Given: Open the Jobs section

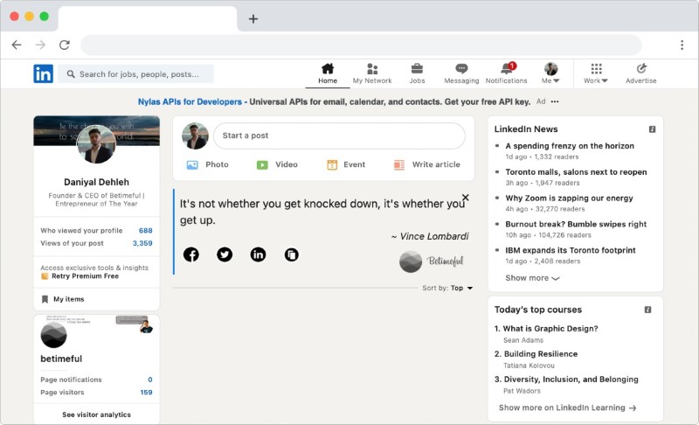Looking at the screenshot, I should [x=417, y=74].
